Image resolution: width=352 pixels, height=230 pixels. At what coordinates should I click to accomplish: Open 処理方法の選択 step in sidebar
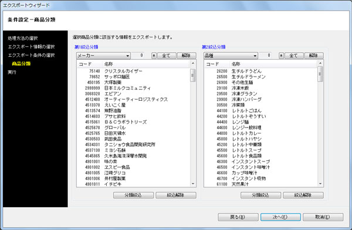tap(23, 38)
